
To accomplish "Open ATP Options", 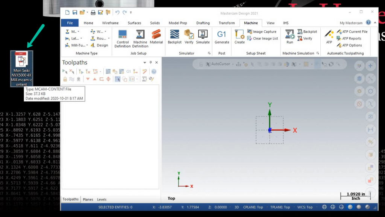I will click(349, 45).
